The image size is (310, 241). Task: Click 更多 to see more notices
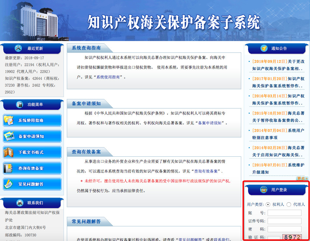coord(302,178)
